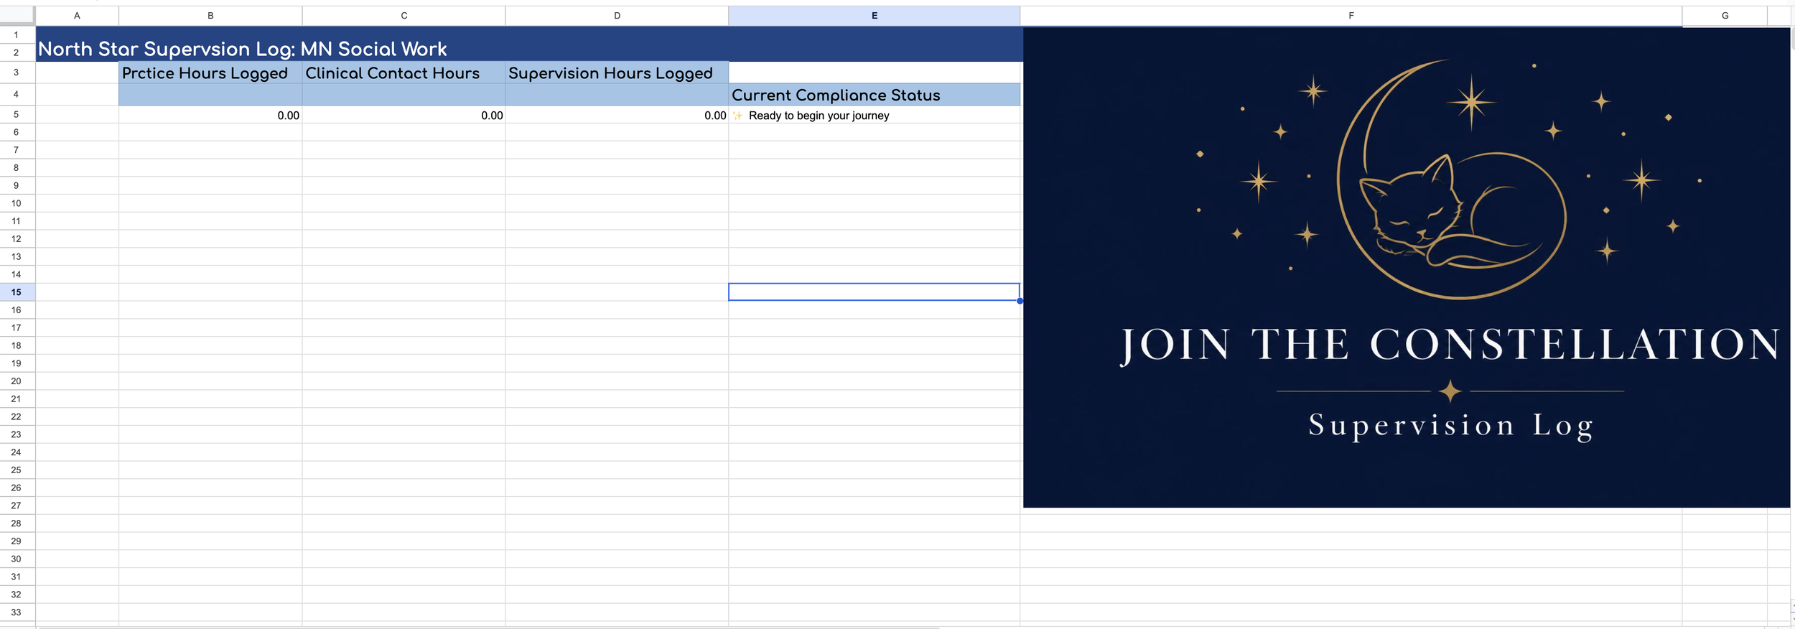The image size is (1795, 629).
Task: Select row 1 by its row number
Action: click(x=17, y=34)
